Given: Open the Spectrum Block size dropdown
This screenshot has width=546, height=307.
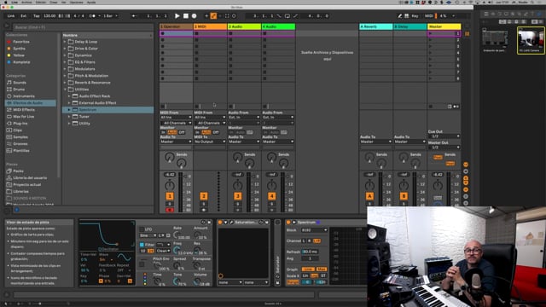Looking at the screenshot, I should click(314, 230).
